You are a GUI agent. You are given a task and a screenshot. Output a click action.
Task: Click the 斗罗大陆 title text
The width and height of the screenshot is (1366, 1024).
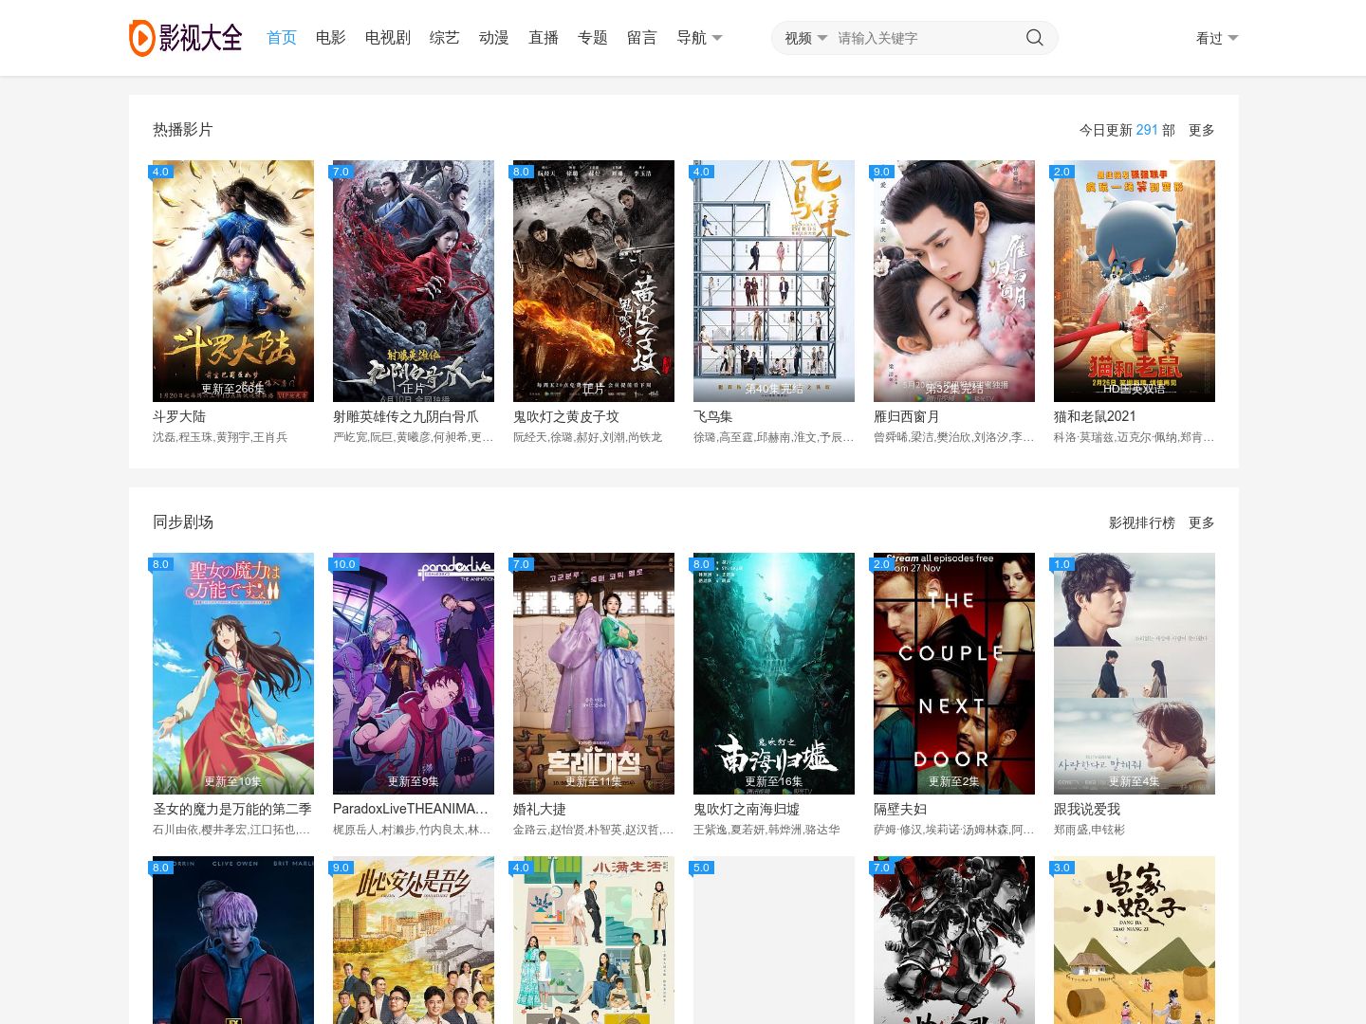(x=179, y=416)
